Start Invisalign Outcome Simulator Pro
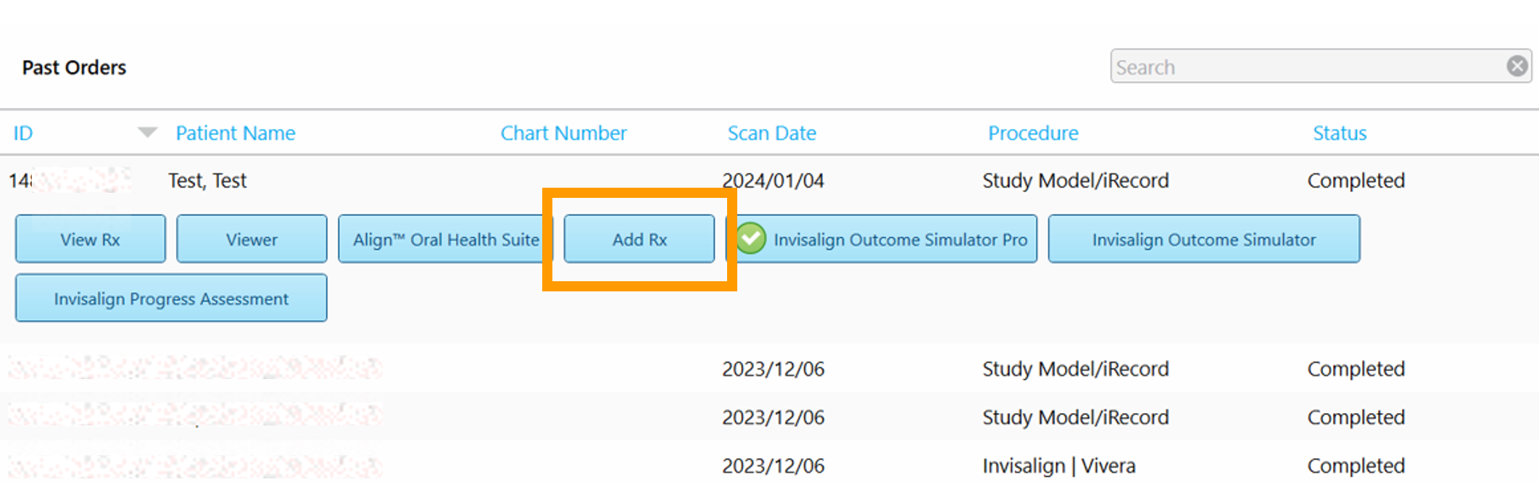Screen dimensions: 1539x482 pos(881,238)
